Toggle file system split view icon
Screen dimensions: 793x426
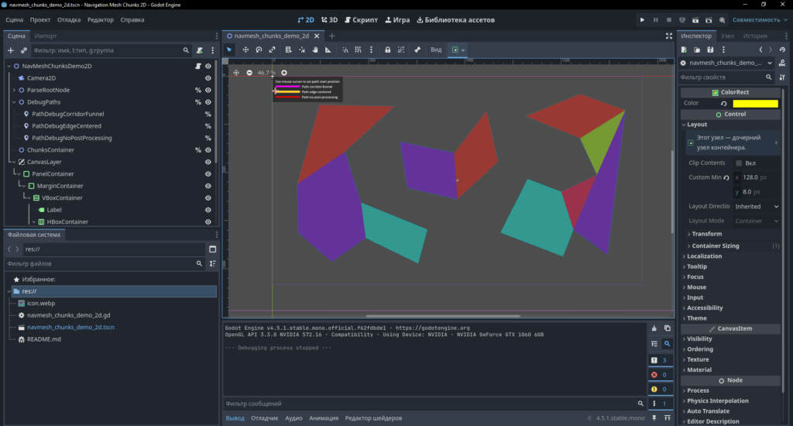[212, 249]
